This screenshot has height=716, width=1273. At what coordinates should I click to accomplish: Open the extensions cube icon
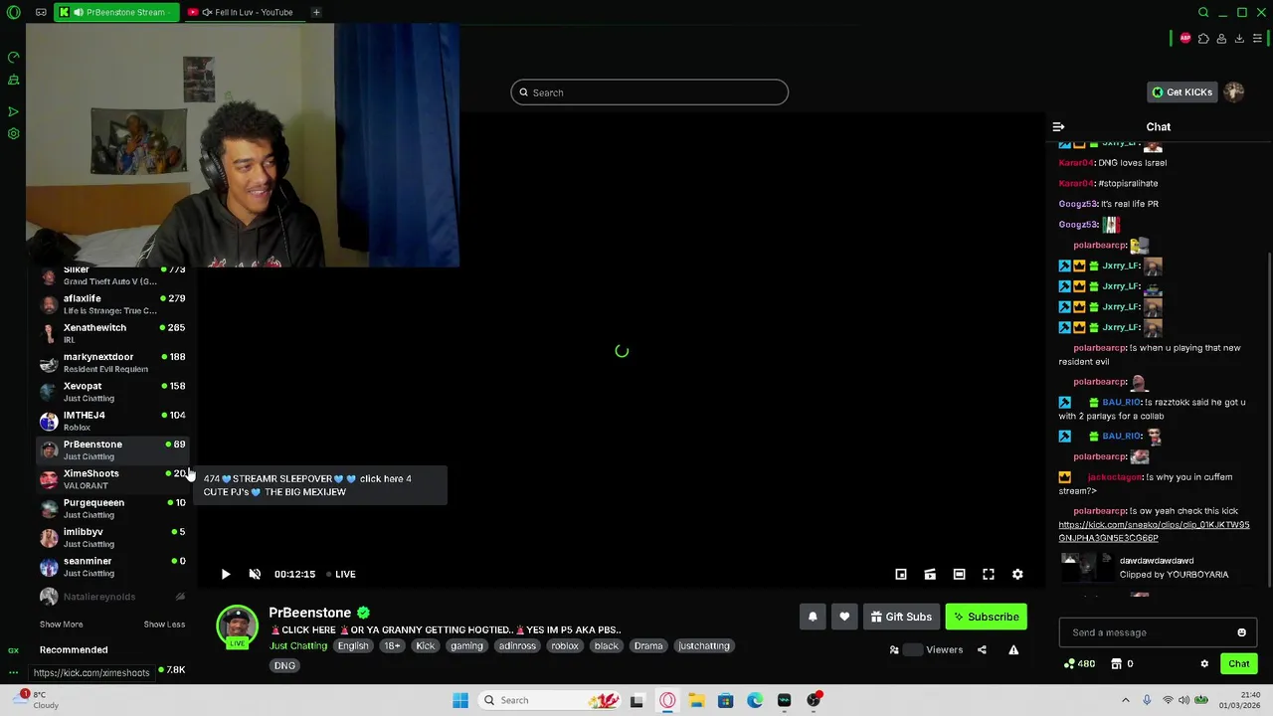tap(1203, 39)
